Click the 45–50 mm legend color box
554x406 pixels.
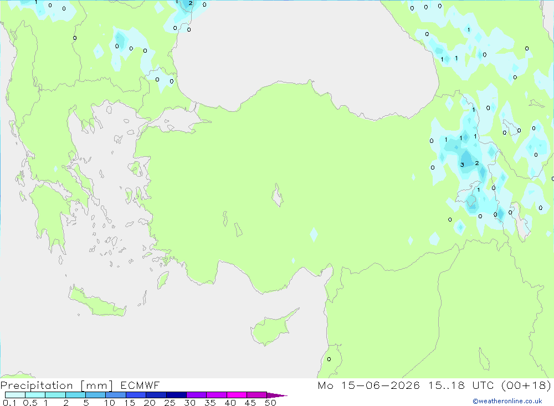(x=257, y=395)
